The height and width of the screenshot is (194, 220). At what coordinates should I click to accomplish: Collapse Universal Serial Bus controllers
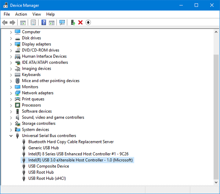11,136
